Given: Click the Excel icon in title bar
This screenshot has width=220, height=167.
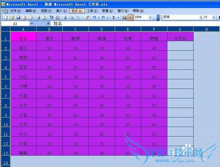Looking at the screenshot, I should [4, 4].
